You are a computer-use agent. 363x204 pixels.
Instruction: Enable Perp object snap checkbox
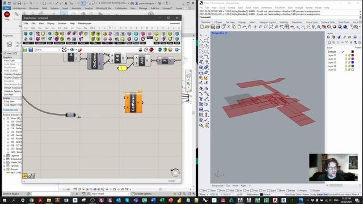point(252,190)
